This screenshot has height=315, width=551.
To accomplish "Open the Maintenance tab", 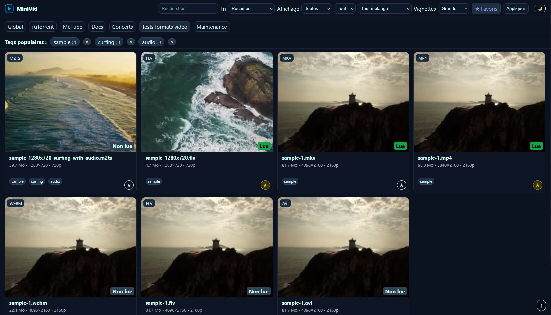I will (x=212, y=27).
